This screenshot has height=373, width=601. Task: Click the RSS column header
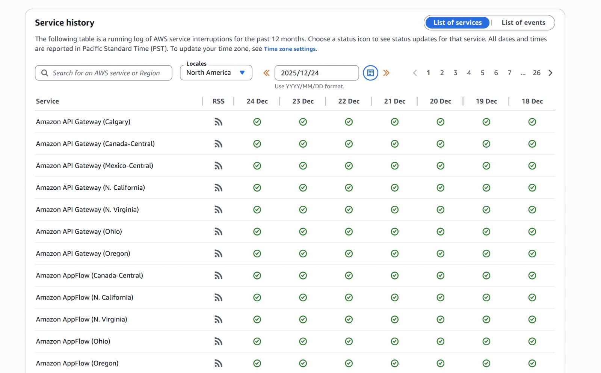pos(218,101)
